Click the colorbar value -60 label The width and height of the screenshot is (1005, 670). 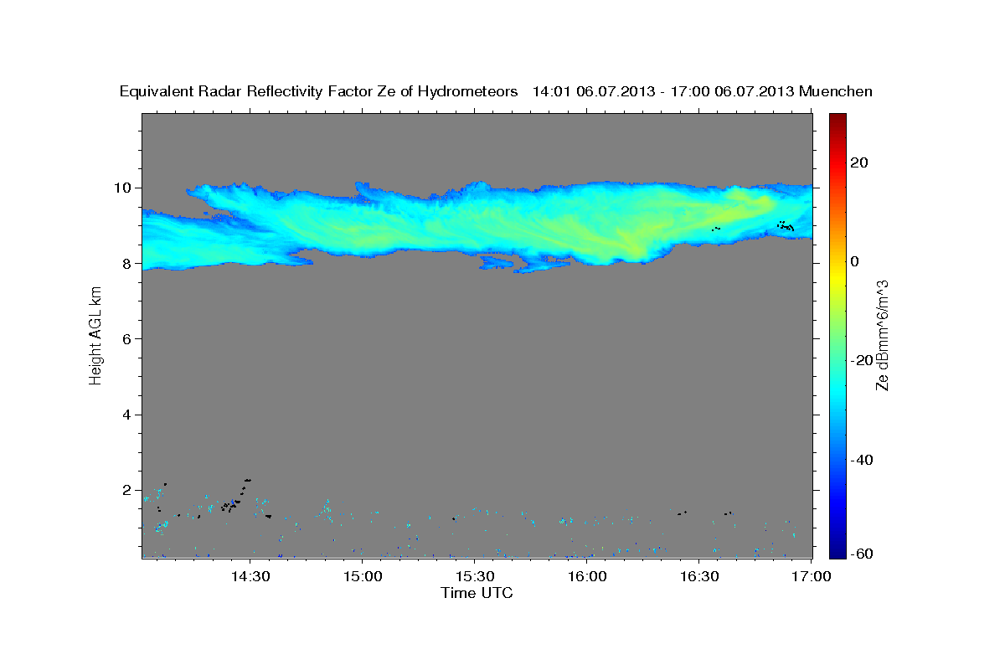tap(862, 554)
